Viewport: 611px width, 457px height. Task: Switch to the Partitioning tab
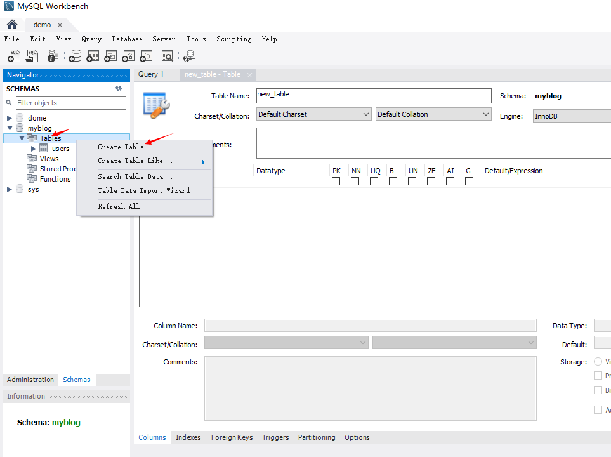tap(317, 437)
